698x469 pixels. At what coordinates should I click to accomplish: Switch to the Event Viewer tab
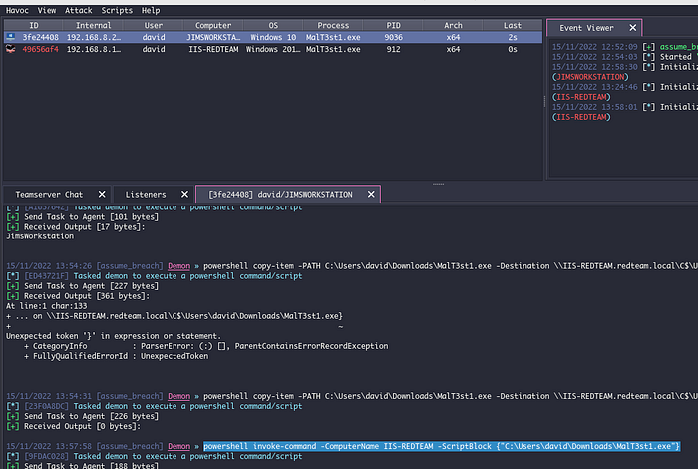pos(586,28)
